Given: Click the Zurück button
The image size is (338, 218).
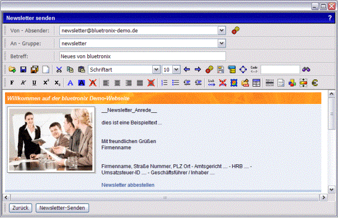Looking at the screenshot, I should coord(21,208).
